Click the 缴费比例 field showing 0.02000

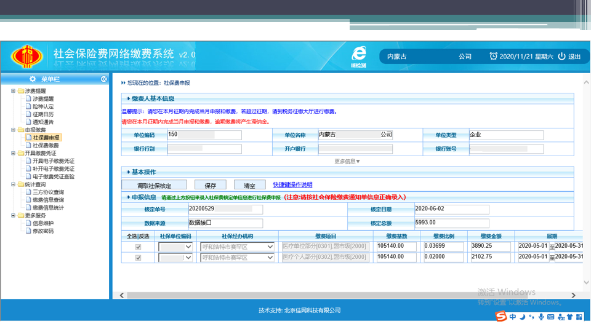pos(443,257)
